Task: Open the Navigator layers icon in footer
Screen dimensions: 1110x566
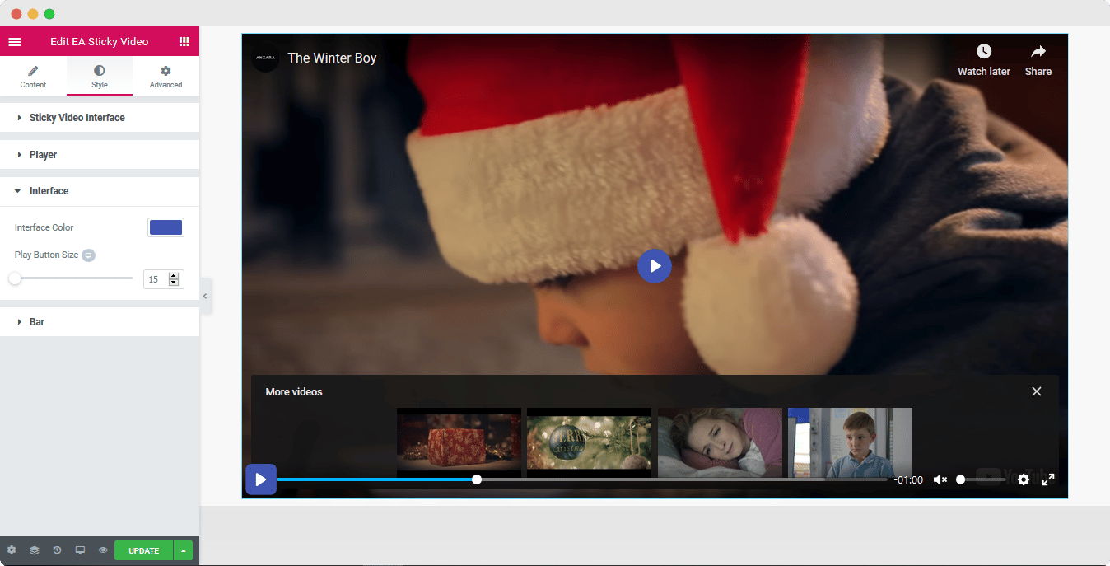Action: tap(34, 550)
